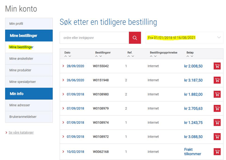226x160 pixels.
Task: Click the red search magnifier button
Action: [135, 38]
